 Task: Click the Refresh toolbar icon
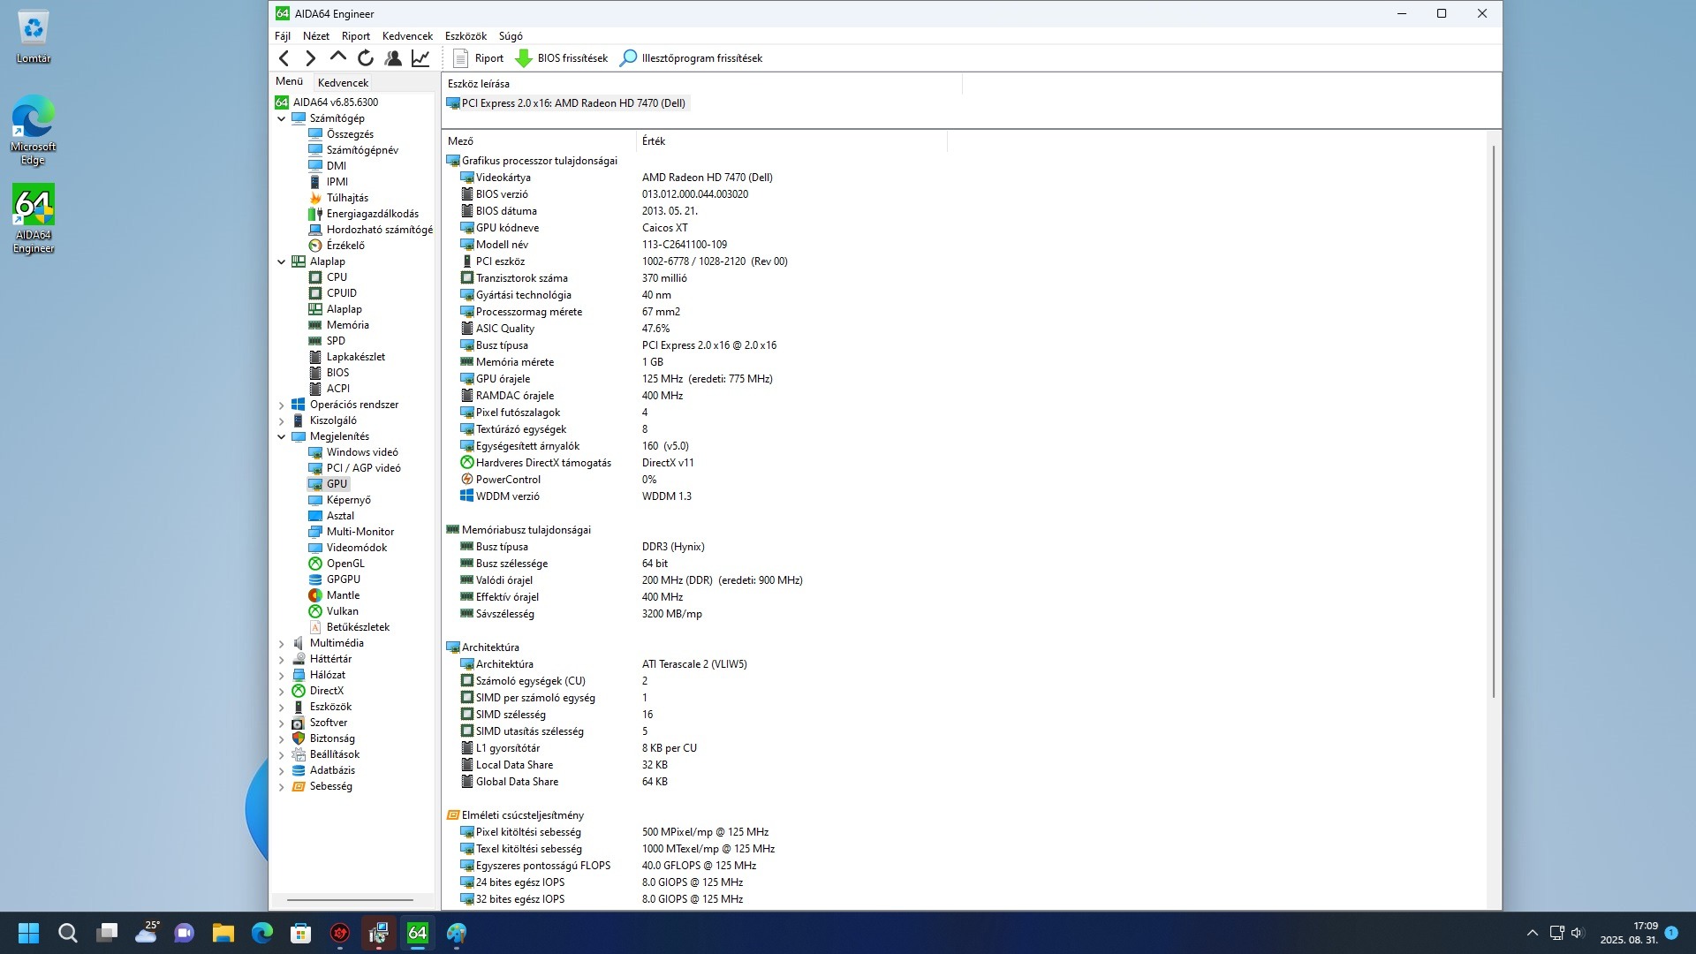pyautogui.click(x=365, y=58)
